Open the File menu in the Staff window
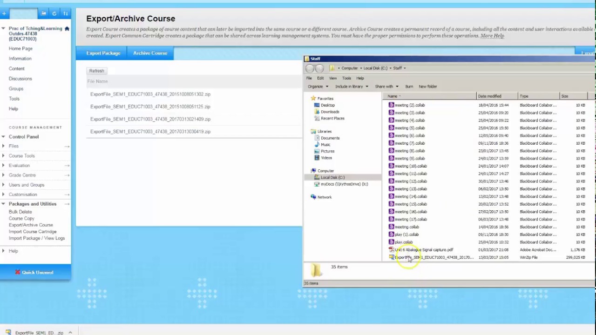596x335 pixels. [x=309, y=78]
